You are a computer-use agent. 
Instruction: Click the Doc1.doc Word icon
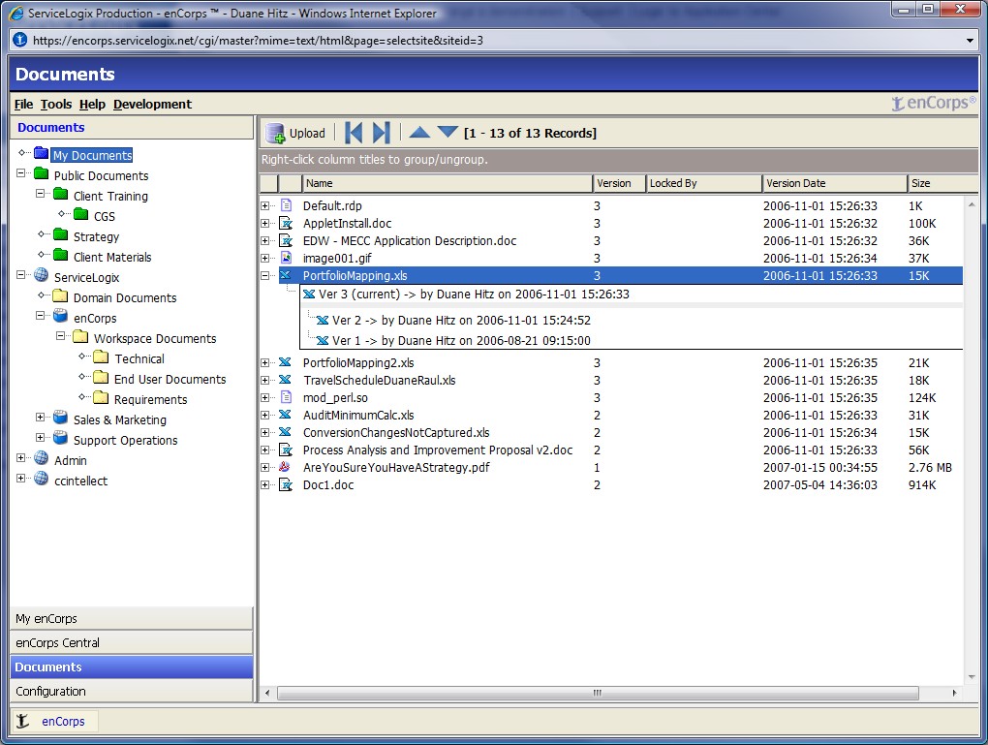(x=286, y=484)
